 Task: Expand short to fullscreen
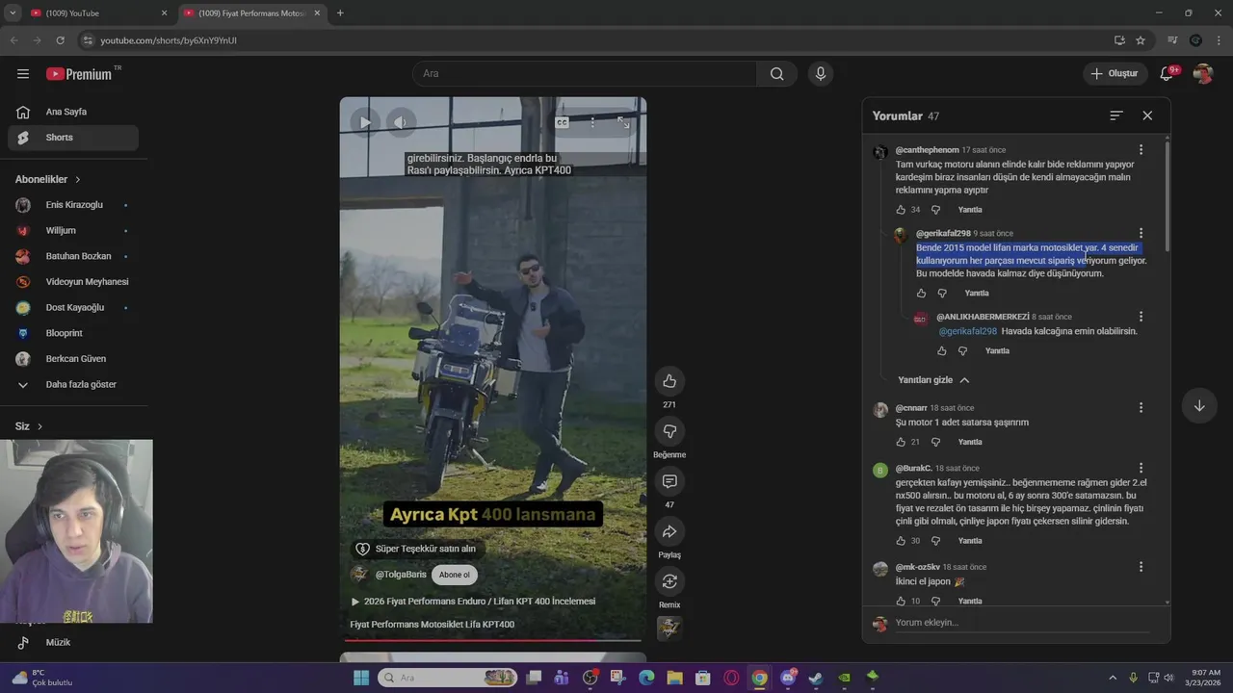click(623, 122)
